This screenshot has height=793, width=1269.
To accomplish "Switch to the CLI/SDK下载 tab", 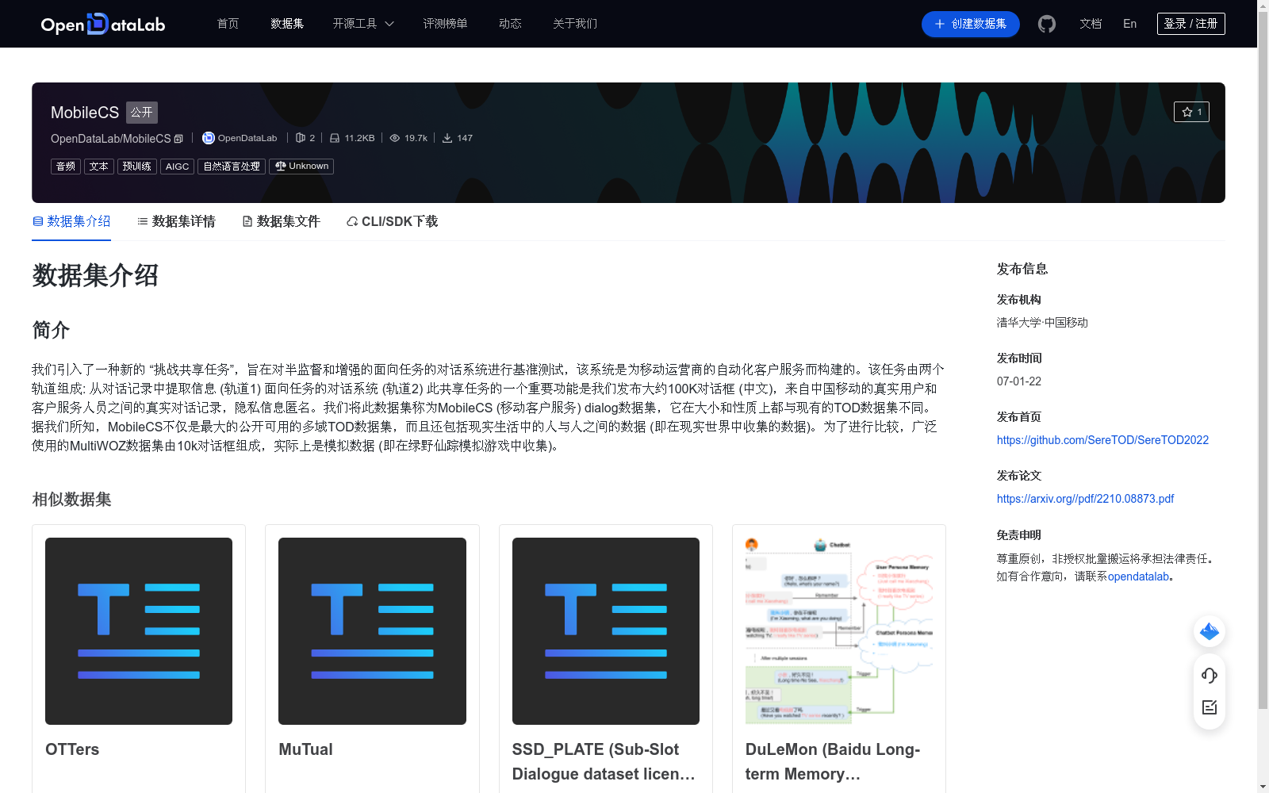I will click(x=392, y=221).
